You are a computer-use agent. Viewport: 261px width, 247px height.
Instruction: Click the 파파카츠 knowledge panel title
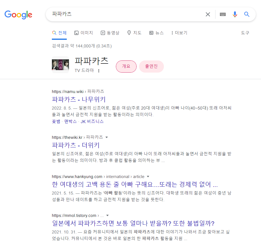click(x=92, y=61)
